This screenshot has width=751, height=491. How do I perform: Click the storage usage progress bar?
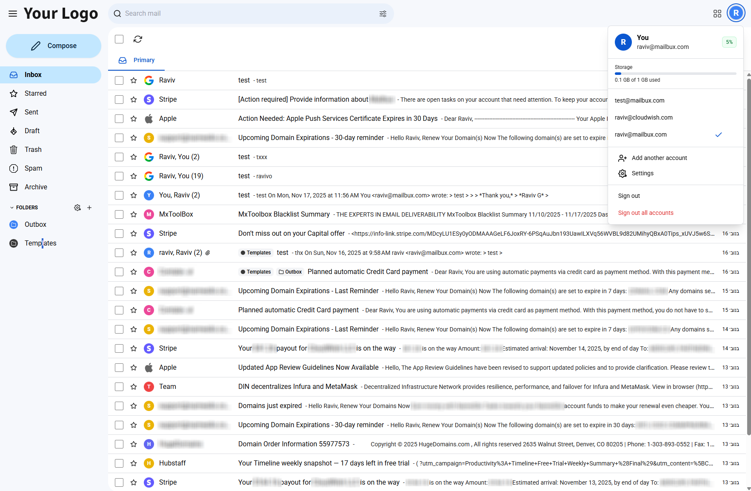pyautogui.click(x=675, y=74)
